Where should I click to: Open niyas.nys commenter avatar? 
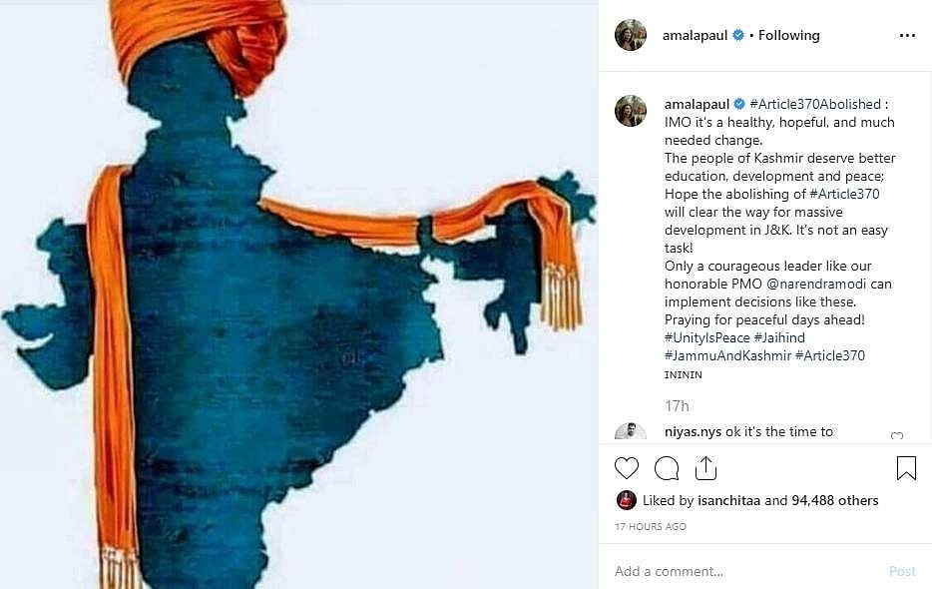(x=630, y=432)
